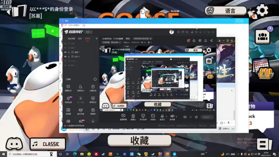This screenshot has width=279, height=157.
Task: Show hidden system tray icons chevron
Action: pyautogui.click(x=238, y=154)
